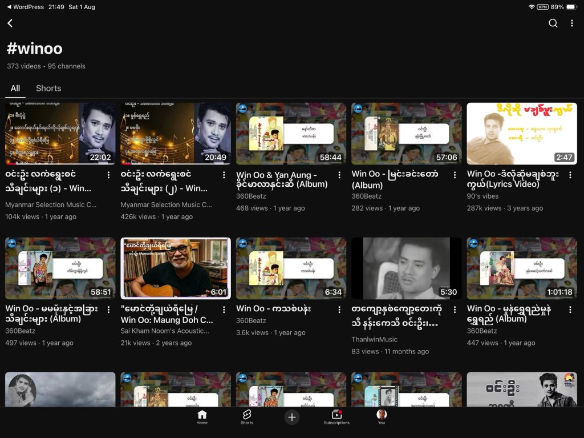Play the 6:01 acoustic guitar thumbnail
The image size is (584, 438).
(x=176, y=268)
